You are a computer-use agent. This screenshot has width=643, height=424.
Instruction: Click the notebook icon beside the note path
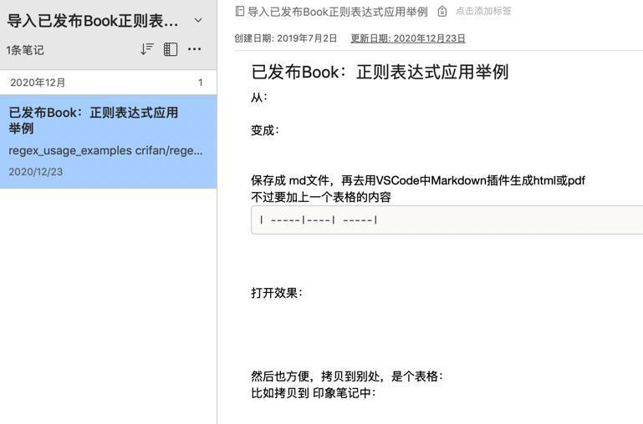click(x=240, y=12)
